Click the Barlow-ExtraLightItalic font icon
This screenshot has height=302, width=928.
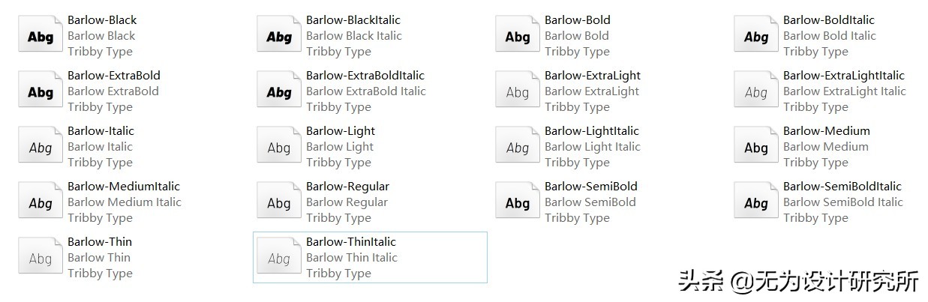click(756, 91)
